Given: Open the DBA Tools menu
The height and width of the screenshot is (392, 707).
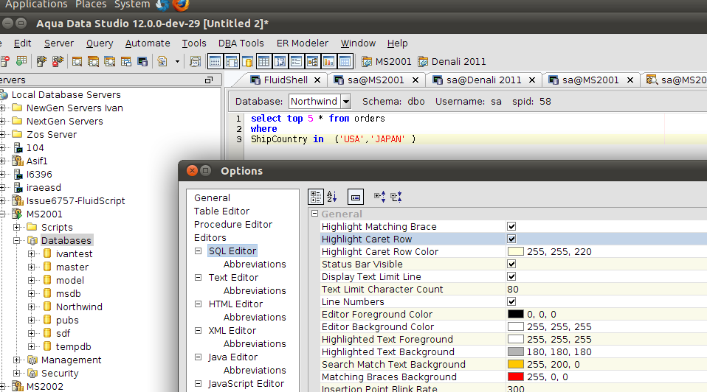Looking at the screenshot, I should 241,43.
